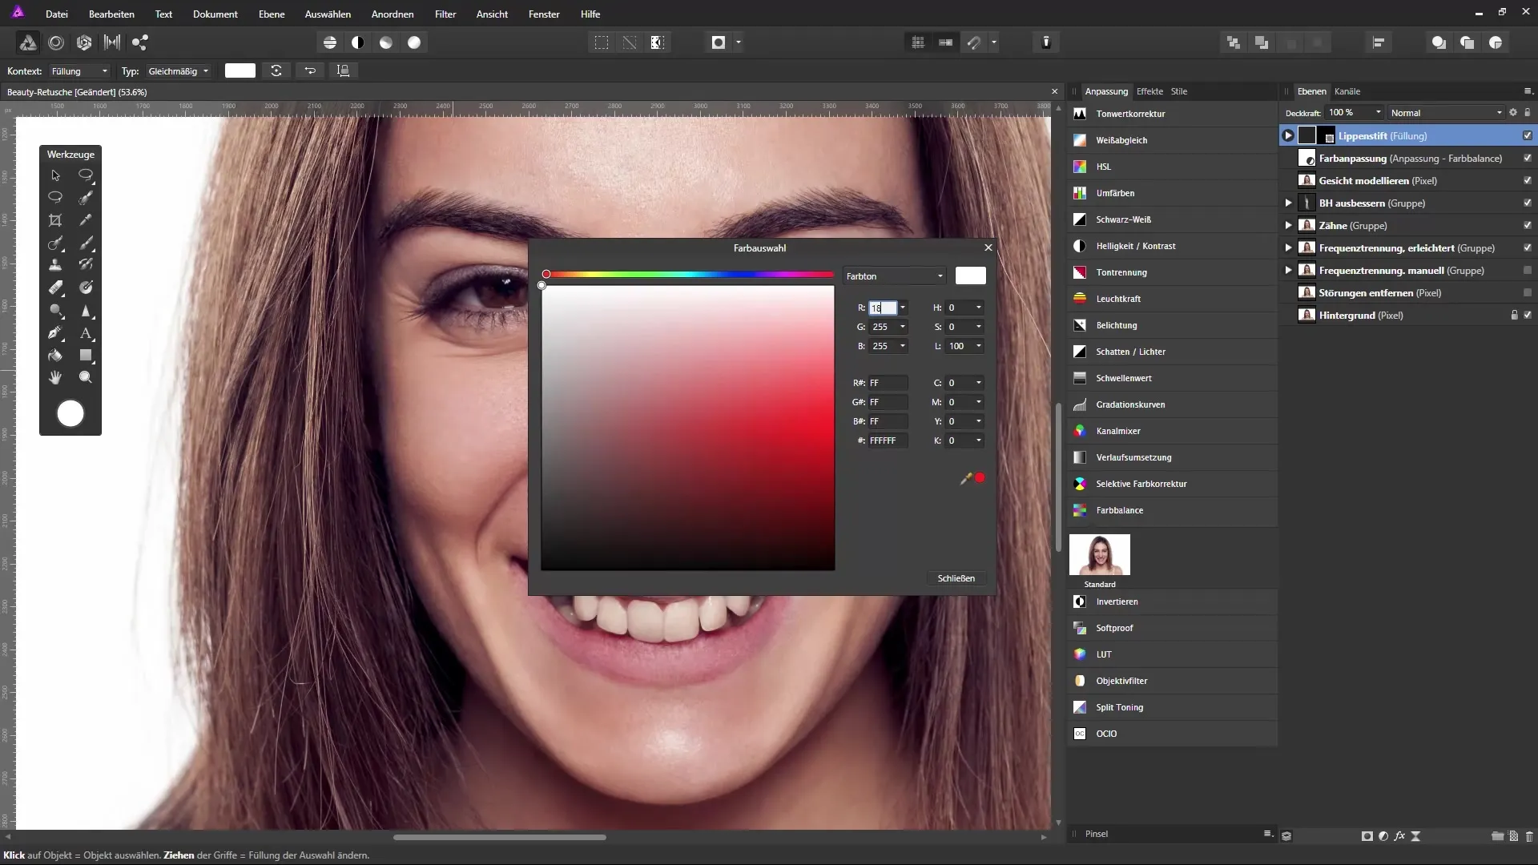1538x865 pixels.
Task: Select the Flood Fill bucket tool
Action: (x=55, y=355)
